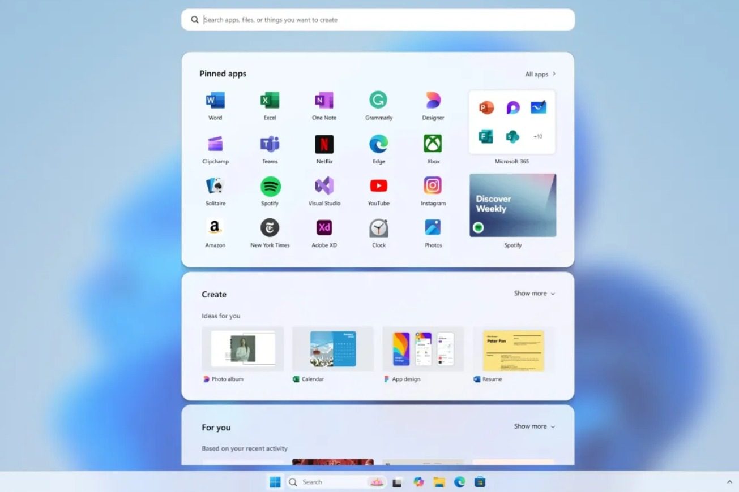Click the Windows Start button
Viewport: 739px width, 492px height.
coord(275,482)
